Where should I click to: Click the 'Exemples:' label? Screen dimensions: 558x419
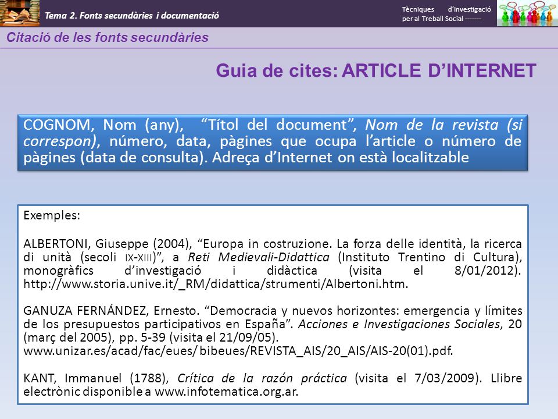(x=52, y=215)
